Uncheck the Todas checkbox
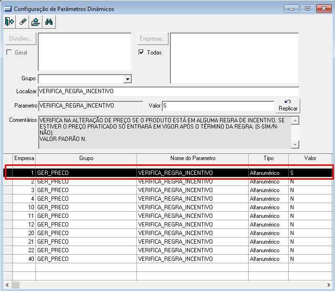This screenshot has width=335, height=291. coord(141,52)
